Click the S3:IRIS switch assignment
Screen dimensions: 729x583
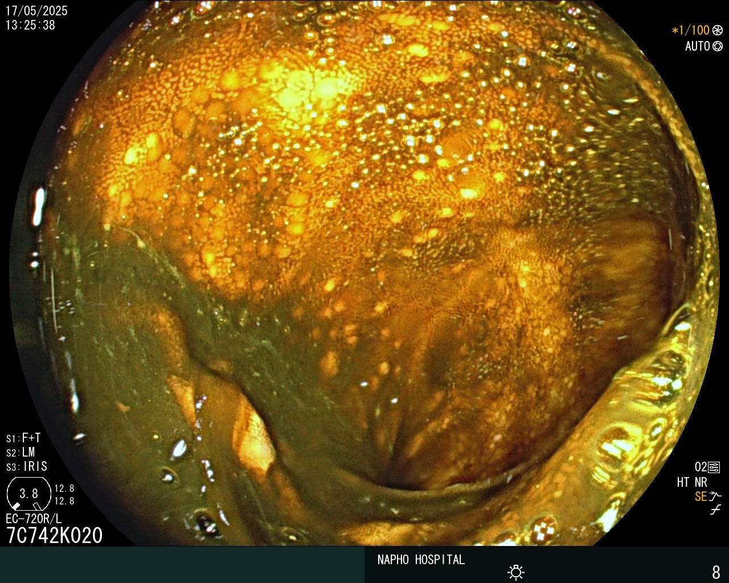(x=27, y=467)
